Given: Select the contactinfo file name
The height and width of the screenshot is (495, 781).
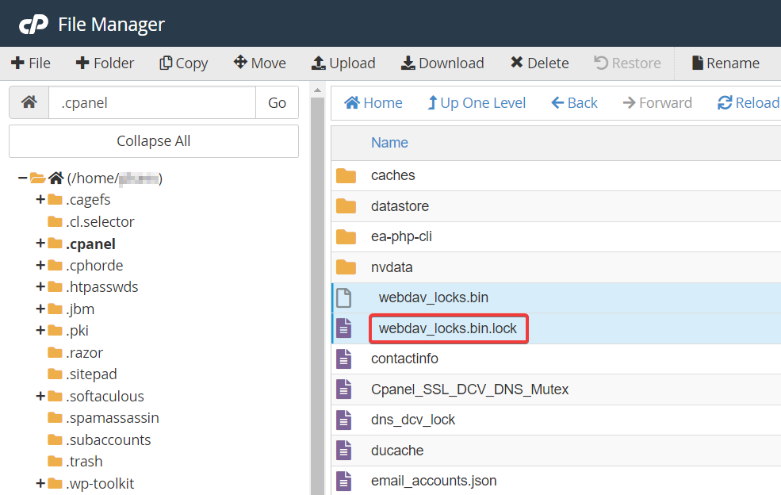Looking at the screenshot, I should tap(404, 359).
